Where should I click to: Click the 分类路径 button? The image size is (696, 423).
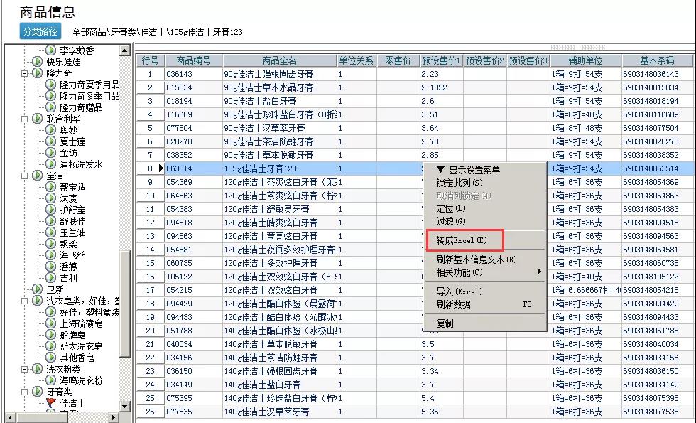pos(41,31)
